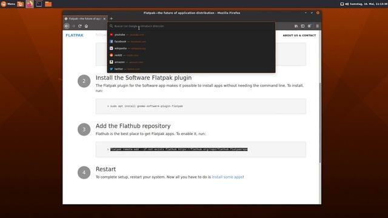Click 'Add the Flathub repository' heading
The width and height of the screenshot is (388, 218).
coord(133,126)
